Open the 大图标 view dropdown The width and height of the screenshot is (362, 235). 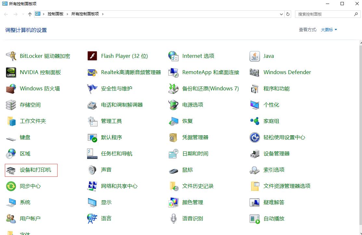point(329,30)
